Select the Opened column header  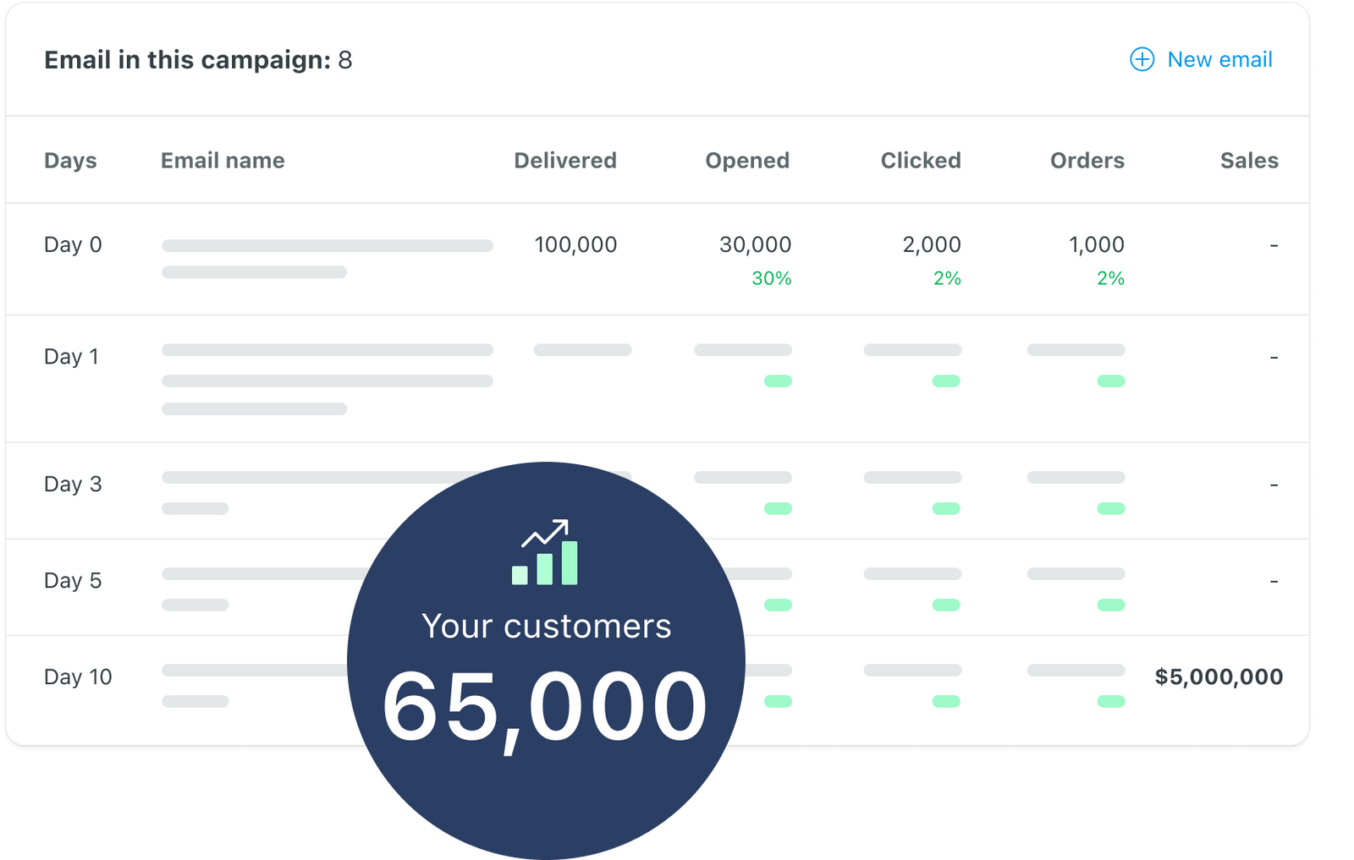pyautogui.click(x=747, y=160)
